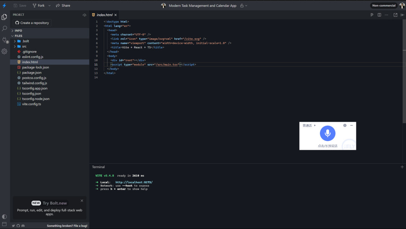406x229 pixels.
Task: Click the Non-commercial badge
Action: click(384, 5)
